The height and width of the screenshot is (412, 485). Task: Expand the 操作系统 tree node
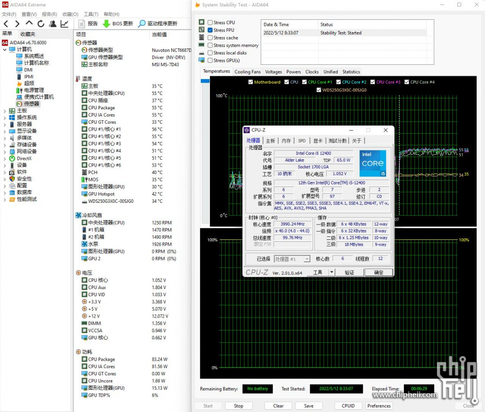4,117
